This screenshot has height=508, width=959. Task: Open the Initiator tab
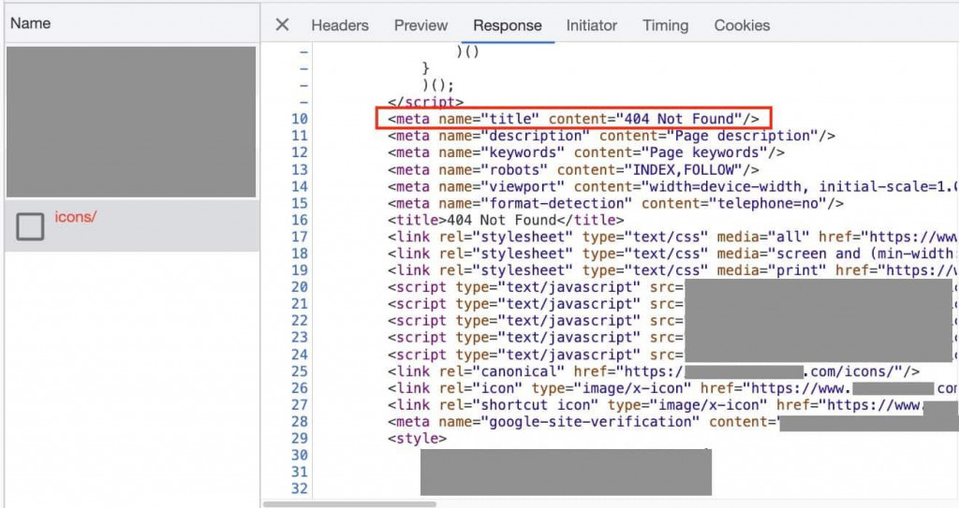pos(592,25)
